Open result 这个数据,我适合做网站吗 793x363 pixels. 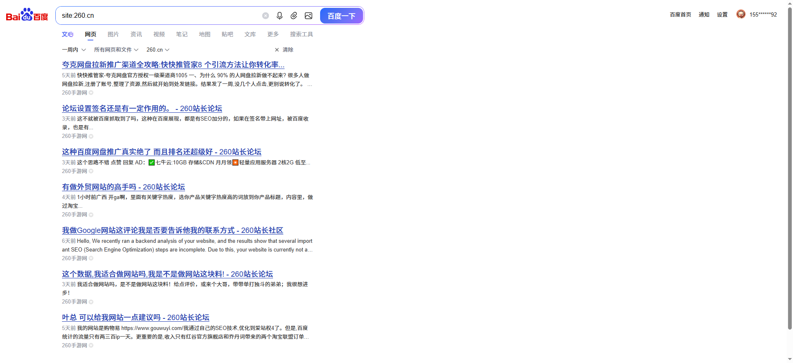(167, 274)
